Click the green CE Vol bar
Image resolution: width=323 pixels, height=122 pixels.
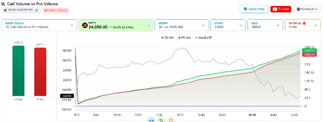[18, 71]
